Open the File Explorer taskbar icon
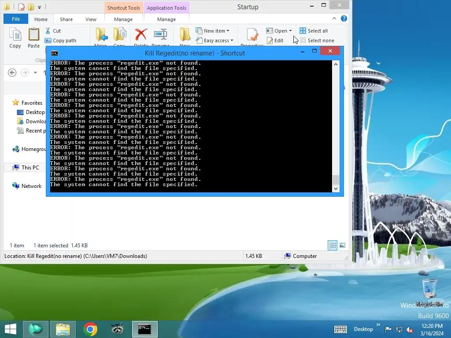This screenshot has height=338, width=451. tap(63, 329)
